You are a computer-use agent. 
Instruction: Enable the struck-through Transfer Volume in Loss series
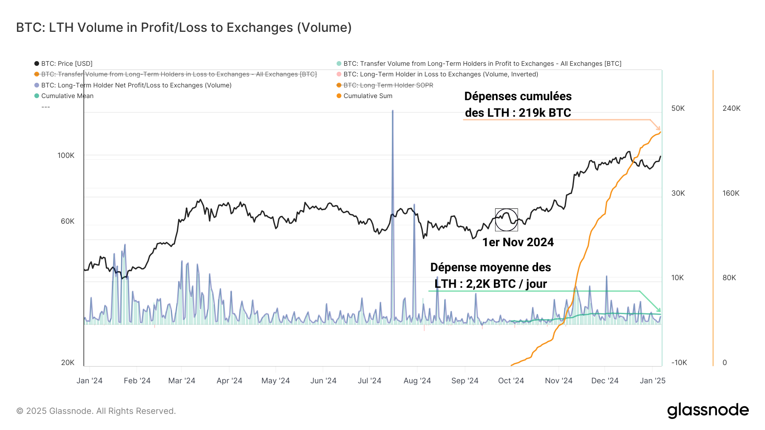pyautogui.click(x=178, y=74)
